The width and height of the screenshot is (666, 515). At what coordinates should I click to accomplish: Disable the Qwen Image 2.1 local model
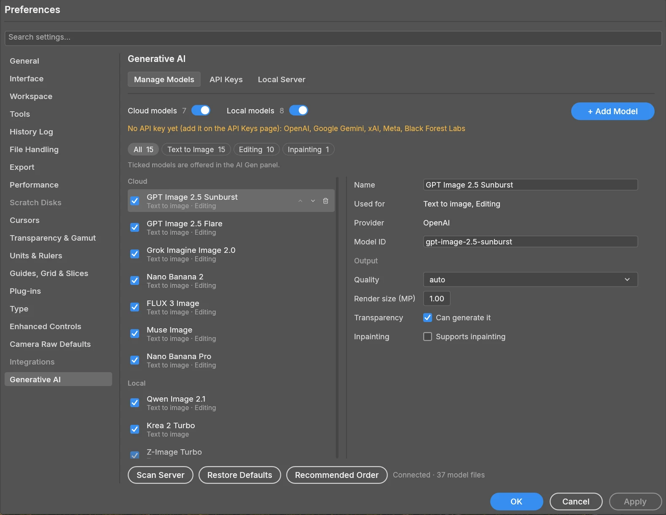pos(135,403)
